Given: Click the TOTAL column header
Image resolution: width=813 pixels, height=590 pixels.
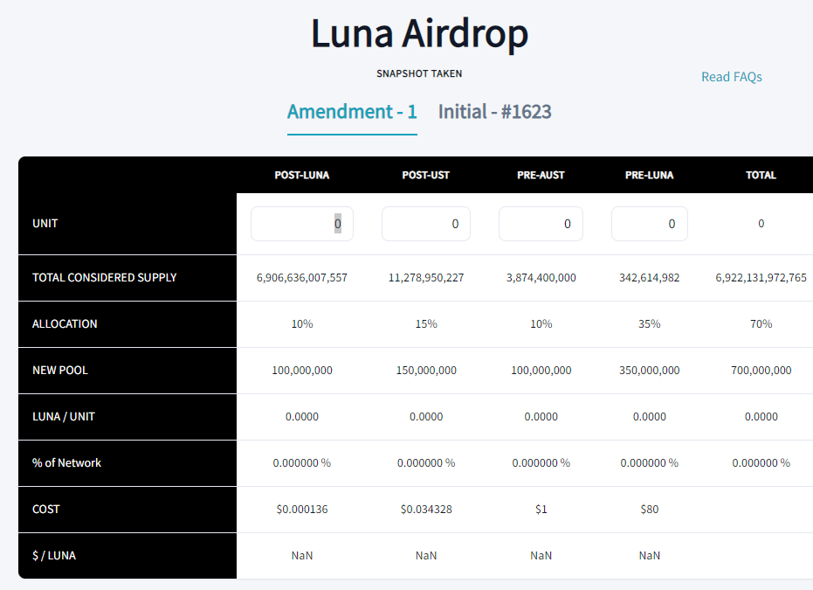Looking at the screenshot, I should point(761,176).
